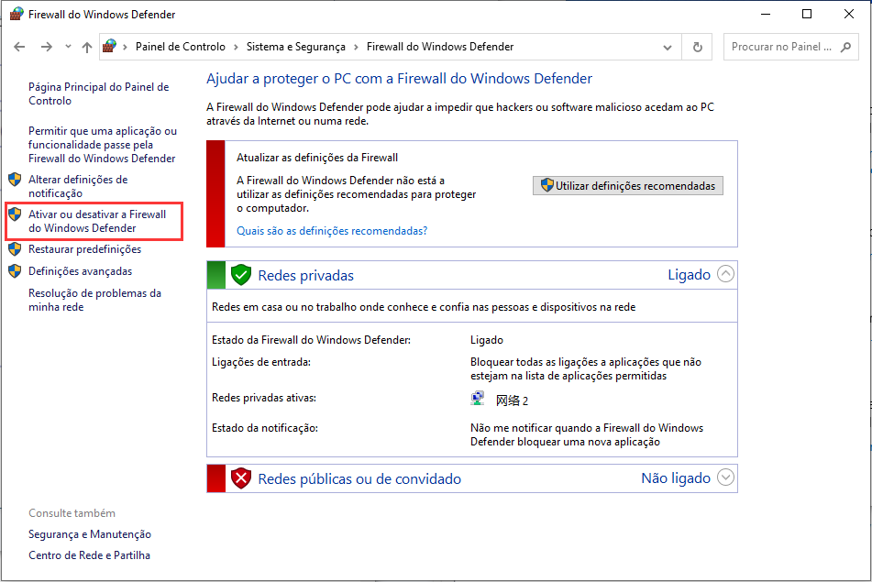Click Redes privadas ativas label

pyautogui.click(x=264, y=398)
